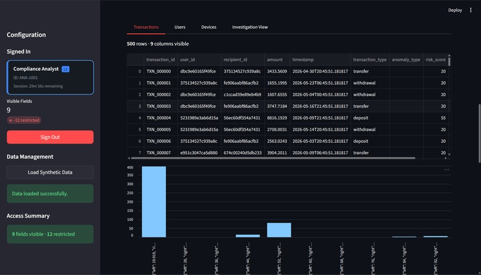
Task: Select cell TXN_000005
Action: tap(161, 129)
